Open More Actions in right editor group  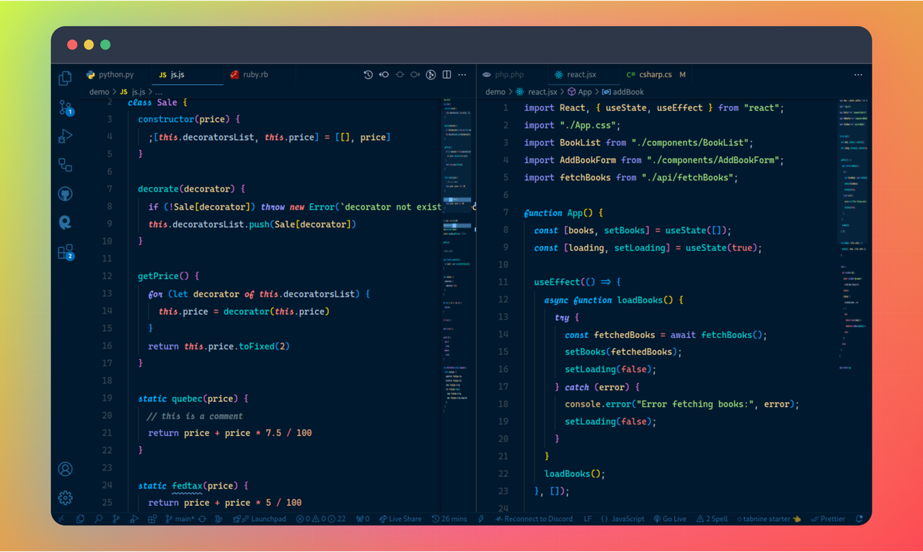(858, 74)
